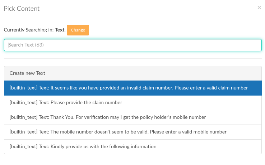Change the content type being searched
This screenshot has width=265, height=165.
pyautogui.click(x=78, y=30)
